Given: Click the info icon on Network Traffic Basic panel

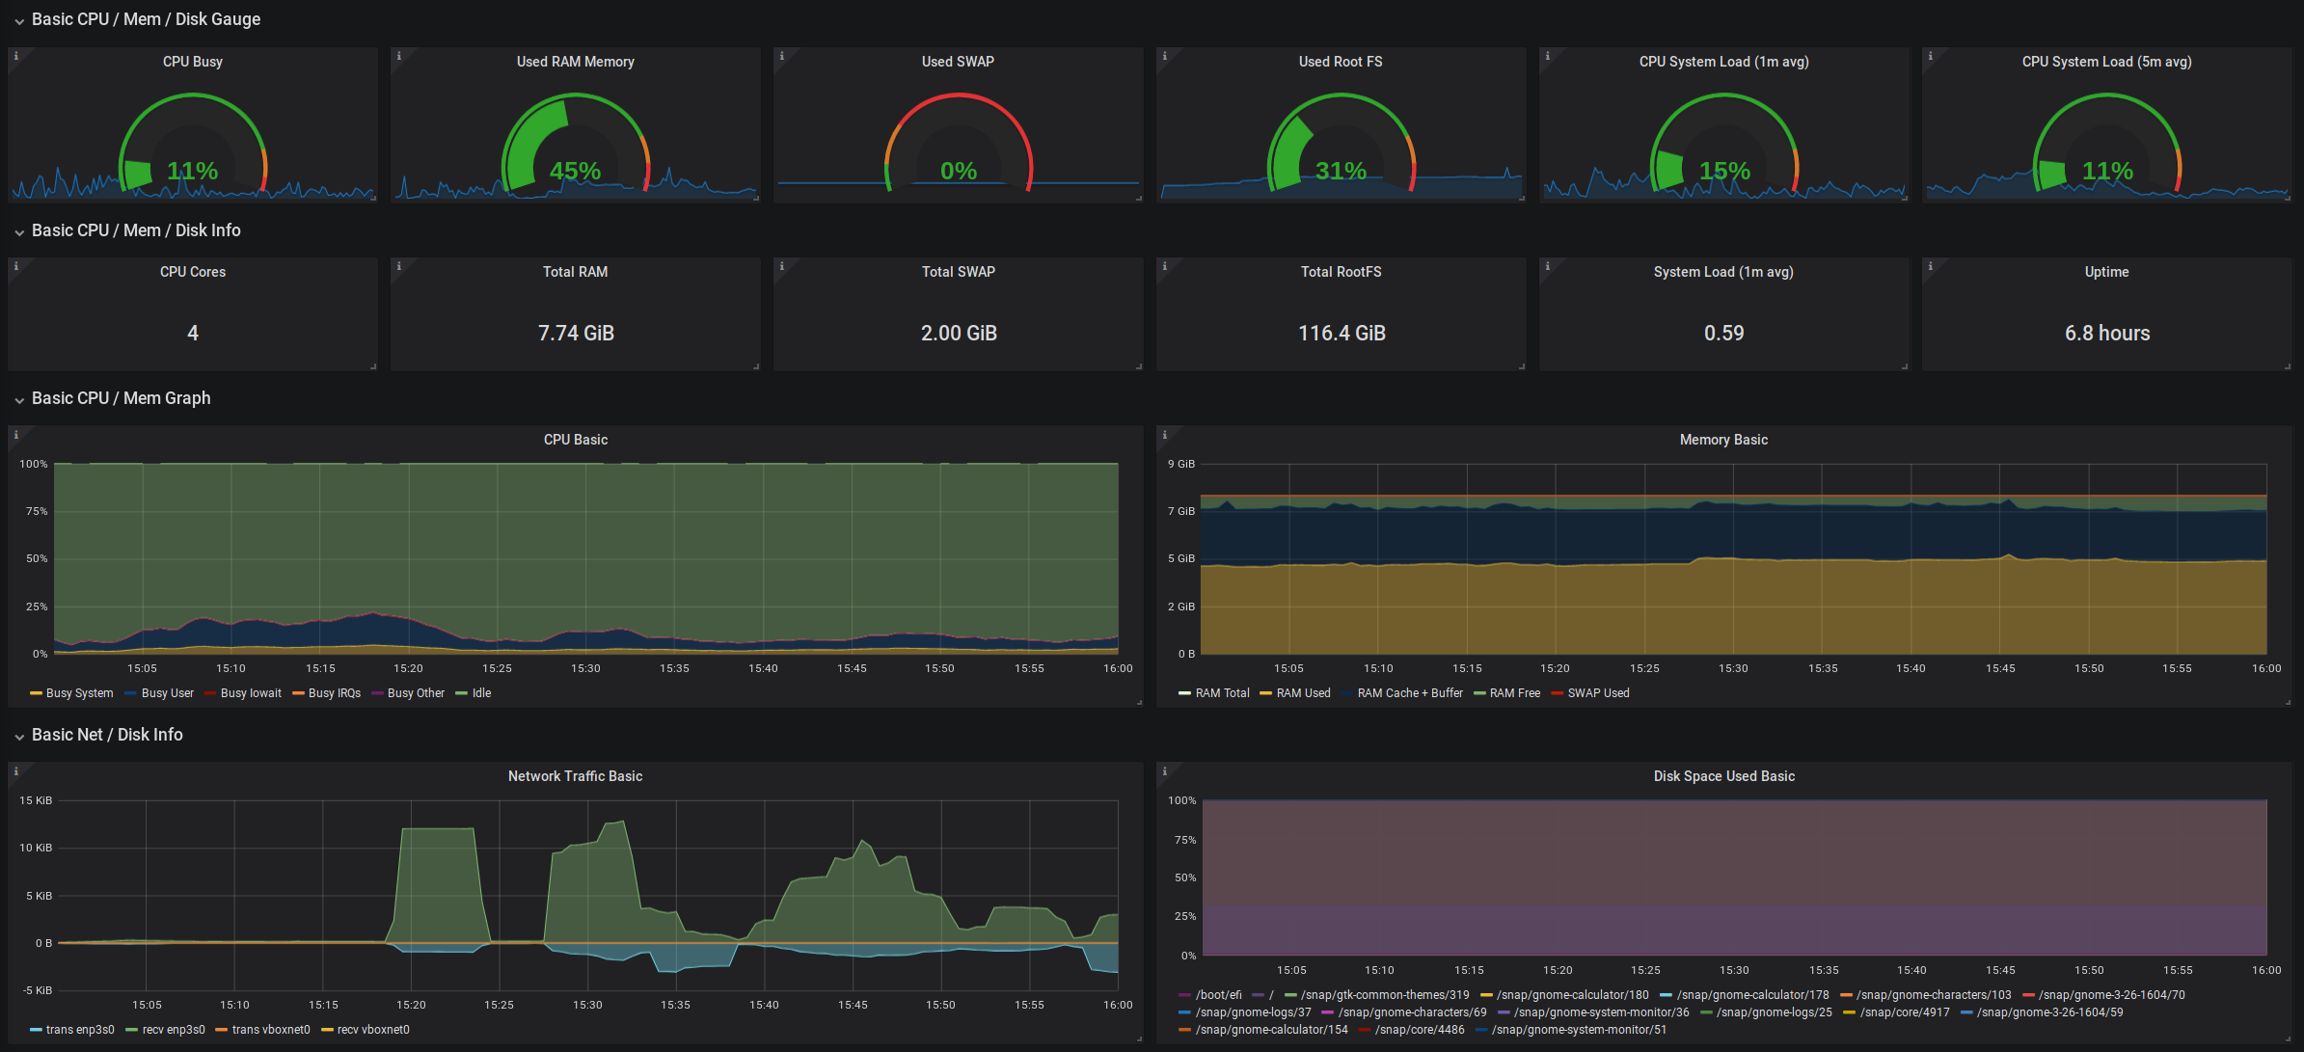Looking at the screenshot, I should coord(15,771).
